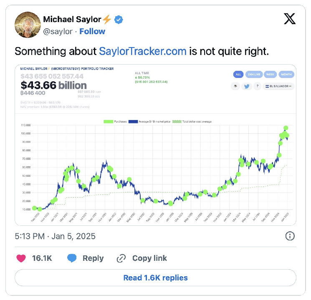
Task: Click the Twitter bird icon in tracker
Action: pyautogui.click(x=247, y=86)
